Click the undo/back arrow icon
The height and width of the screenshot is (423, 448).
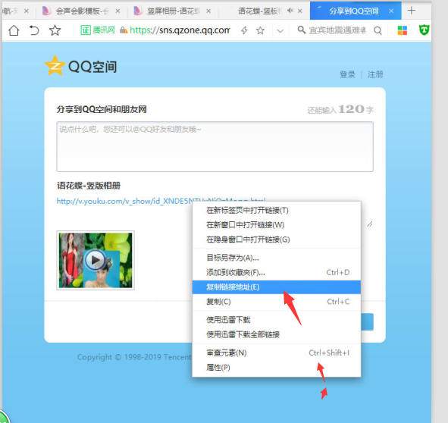(x=34, y=30)
